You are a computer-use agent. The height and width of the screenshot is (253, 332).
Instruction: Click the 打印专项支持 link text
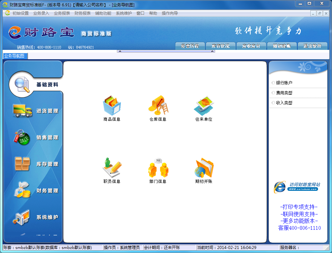click(x=299, y=207)
